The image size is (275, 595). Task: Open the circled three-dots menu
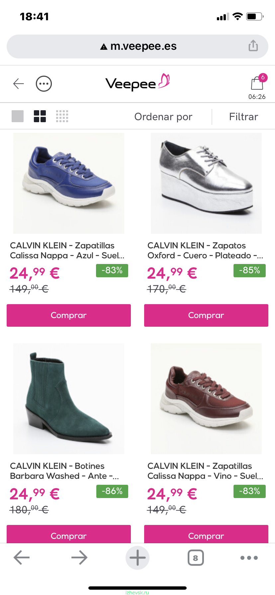point(44,84)
